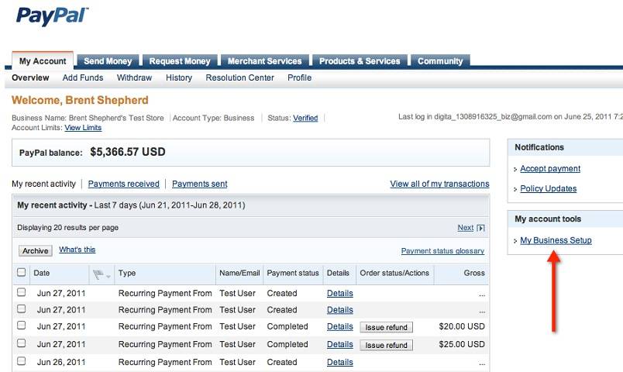Open the Add Funds submenu item
This screenshot has width=623, height=372.
[83, 77]
